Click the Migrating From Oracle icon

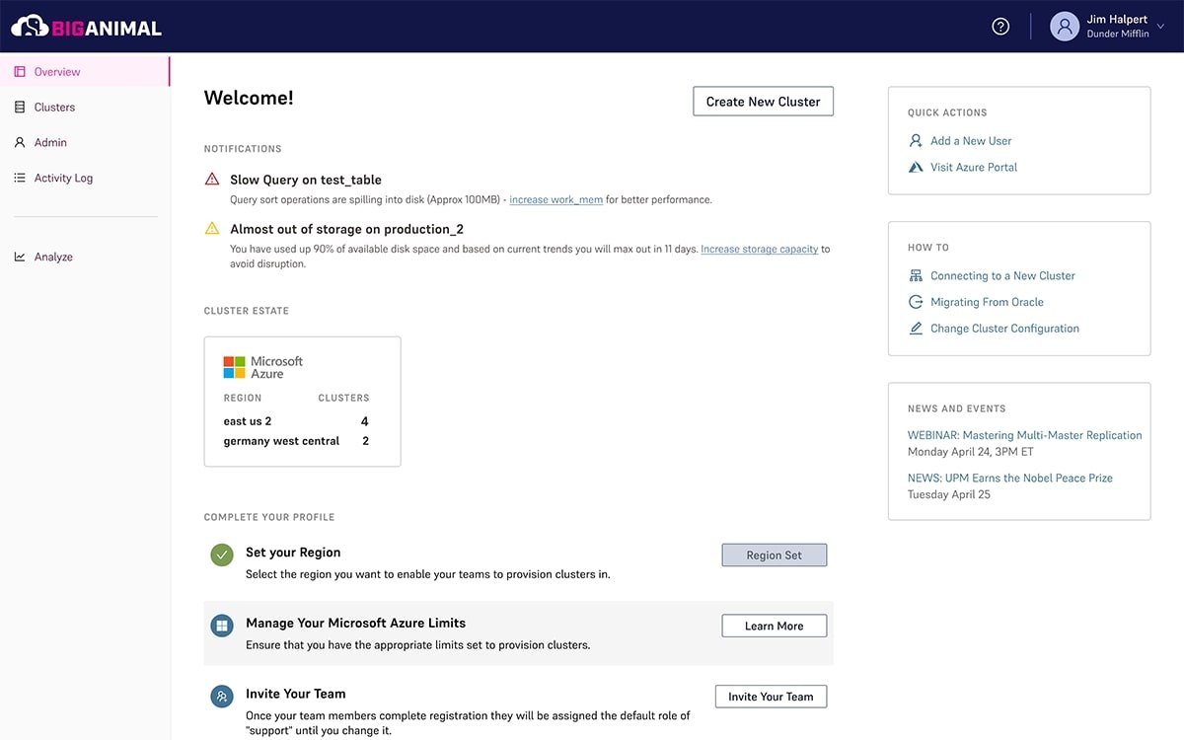coord(916,301)
